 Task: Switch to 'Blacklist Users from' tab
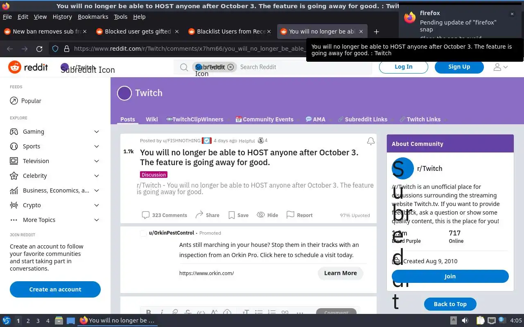230,31
